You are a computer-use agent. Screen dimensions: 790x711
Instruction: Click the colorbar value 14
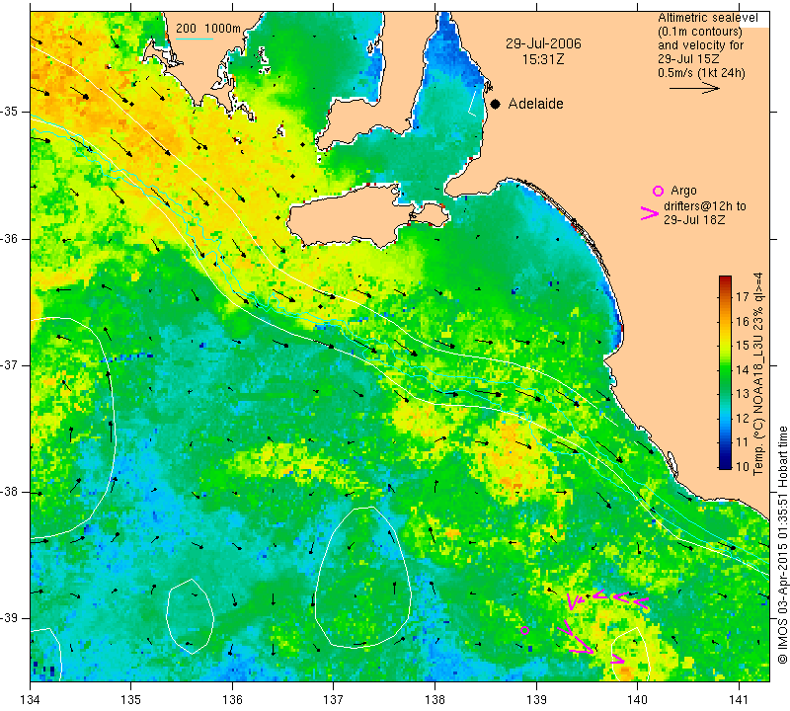(743, 369)
